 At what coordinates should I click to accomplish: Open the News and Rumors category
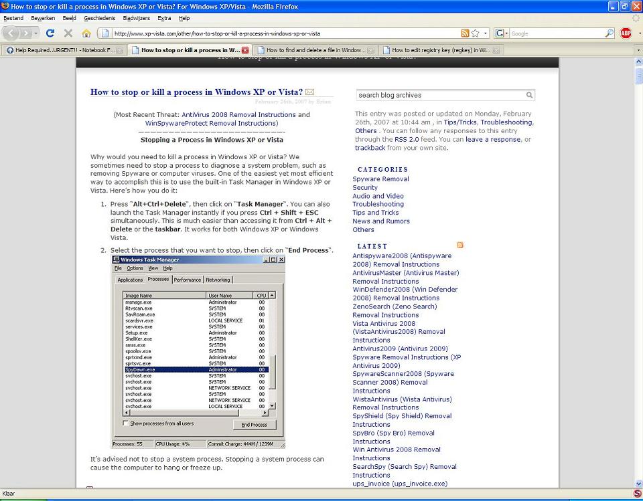click(x=381, y=221)
